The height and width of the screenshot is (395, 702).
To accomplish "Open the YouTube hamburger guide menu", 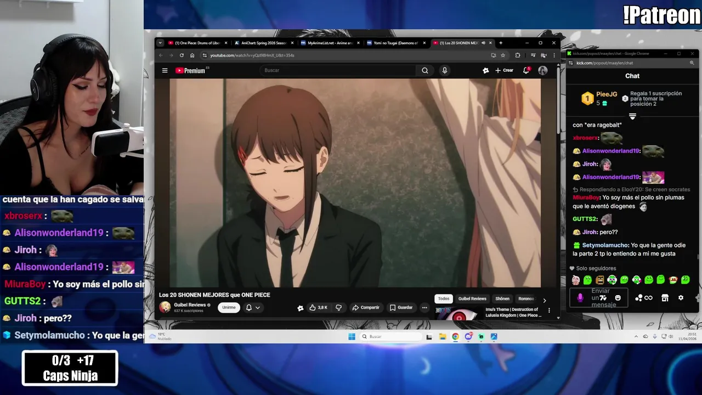I will 165,70.
